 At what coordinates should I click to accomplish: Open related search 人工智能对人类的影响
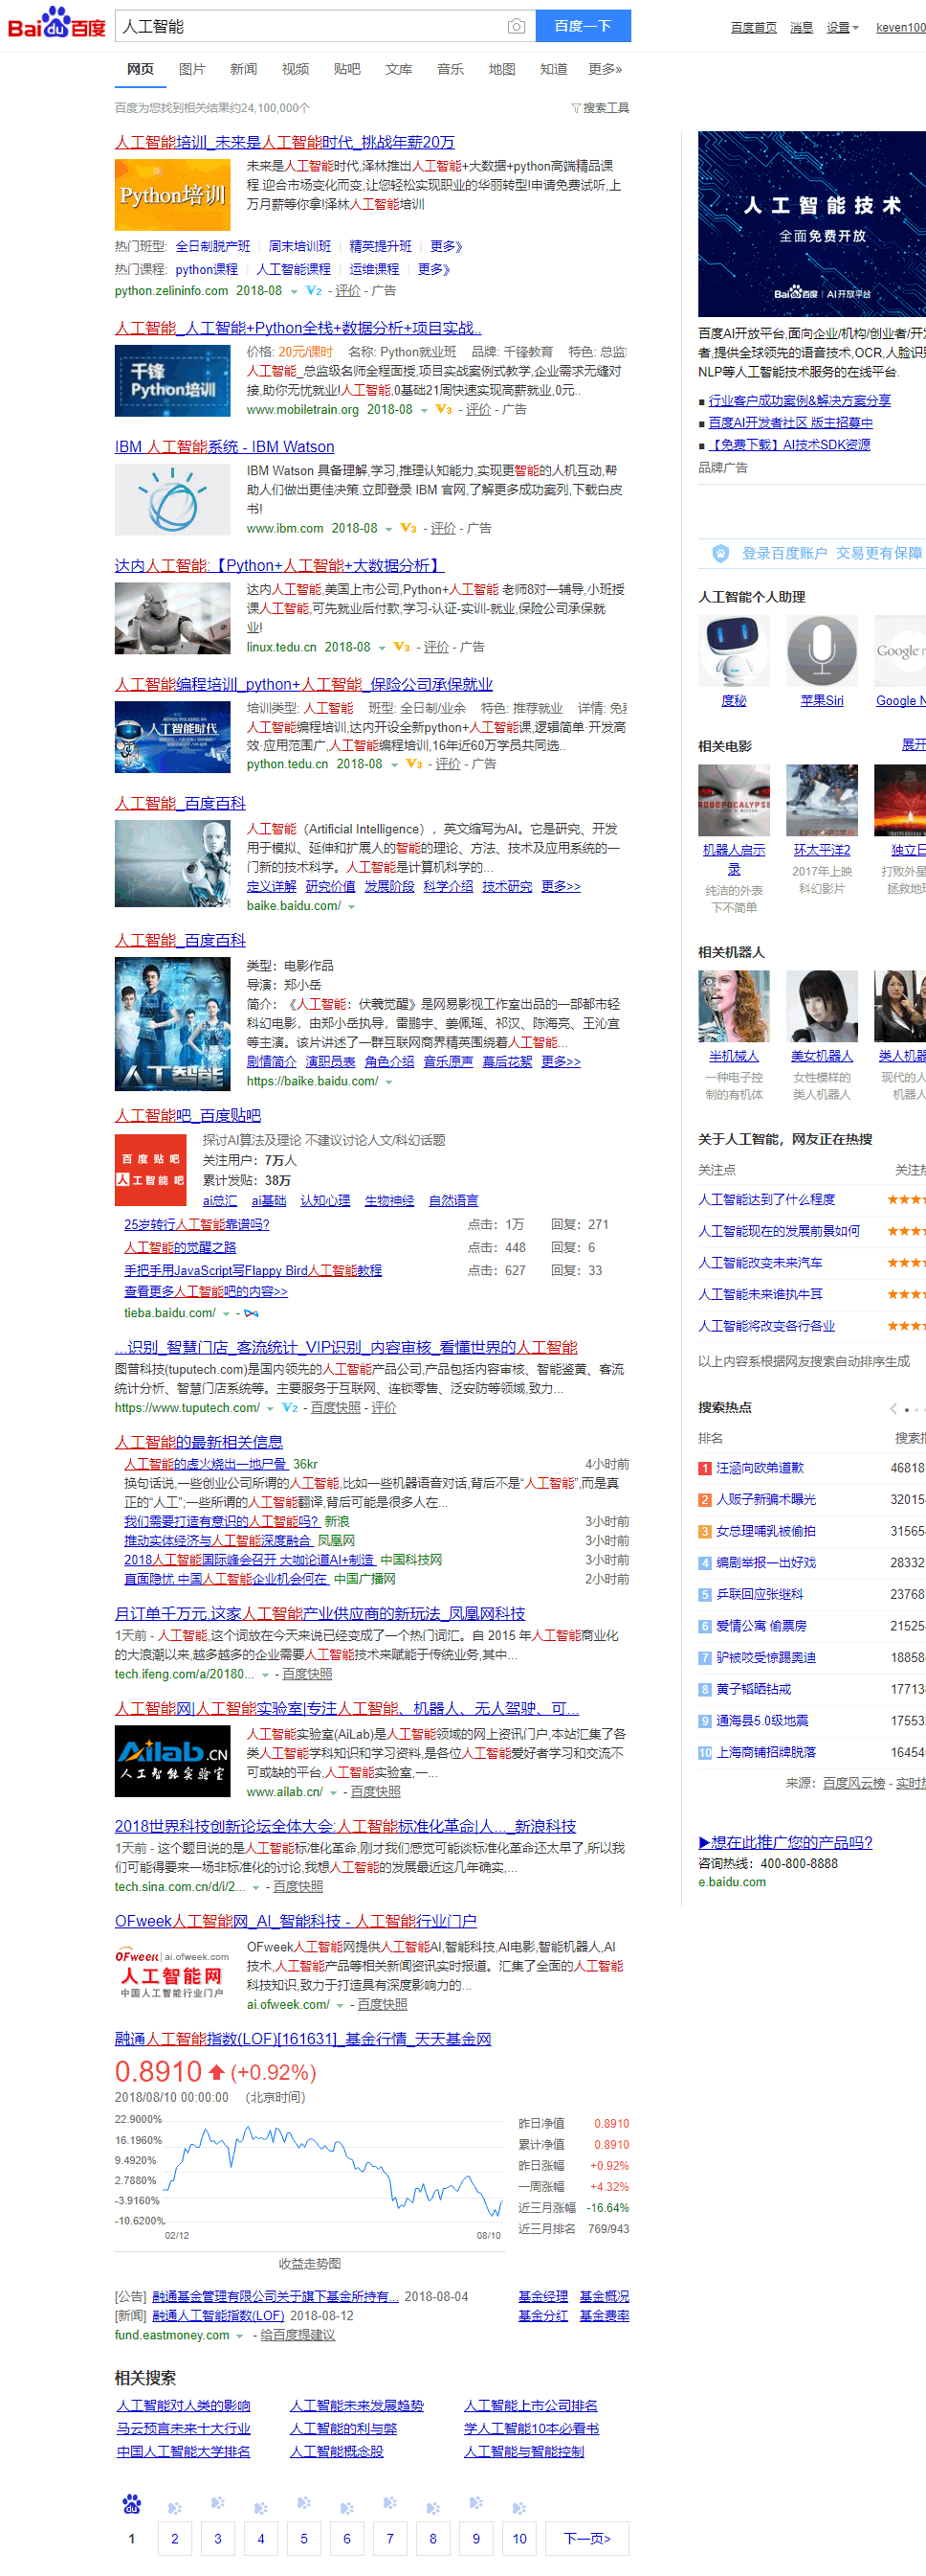coord(184,2405)
